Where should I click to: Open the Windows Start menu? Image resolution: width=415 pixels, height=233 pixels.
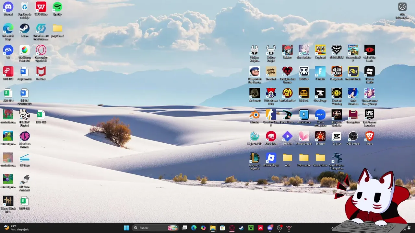tap(126, 228)
